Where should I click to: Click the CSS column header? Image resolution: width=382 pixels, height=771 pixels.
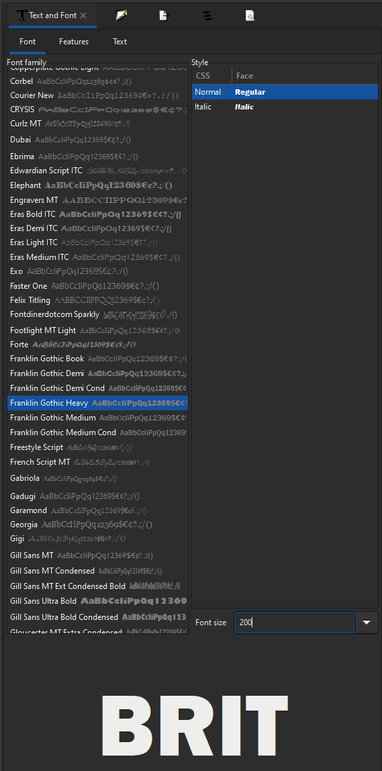tap(211, 76)
